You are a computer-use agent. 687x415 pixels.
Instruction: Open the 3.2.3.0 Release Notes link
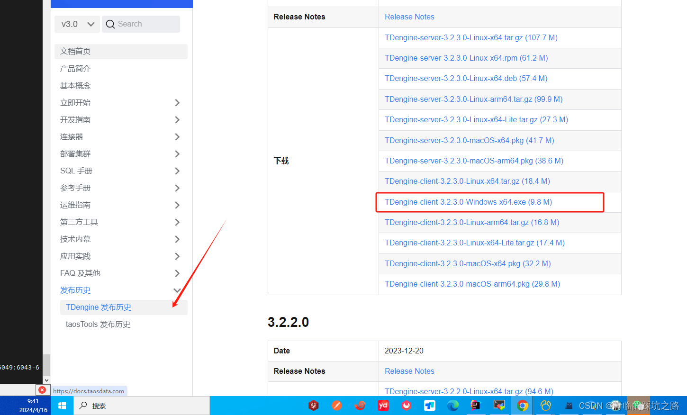(x=409, y=17)
